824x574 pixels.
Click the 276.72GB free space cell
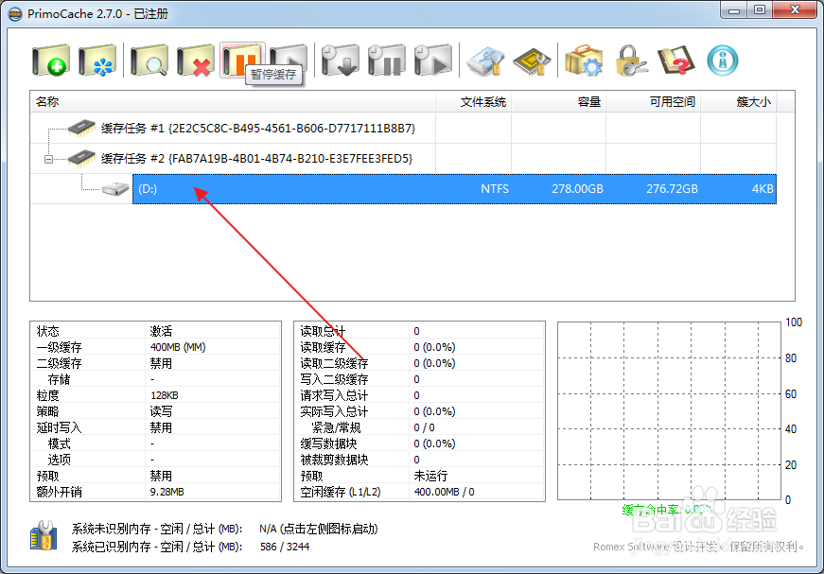click(x=672, y=189)
